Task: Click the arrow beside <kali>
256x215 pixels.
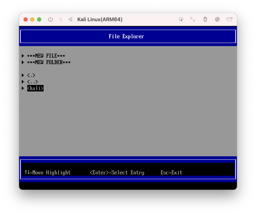Action: point(23,88)
